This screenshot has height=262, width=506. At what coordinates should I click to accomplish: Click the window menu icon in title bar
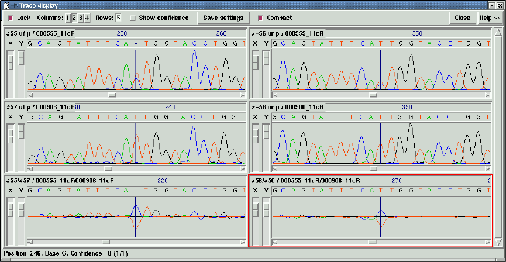5,5
